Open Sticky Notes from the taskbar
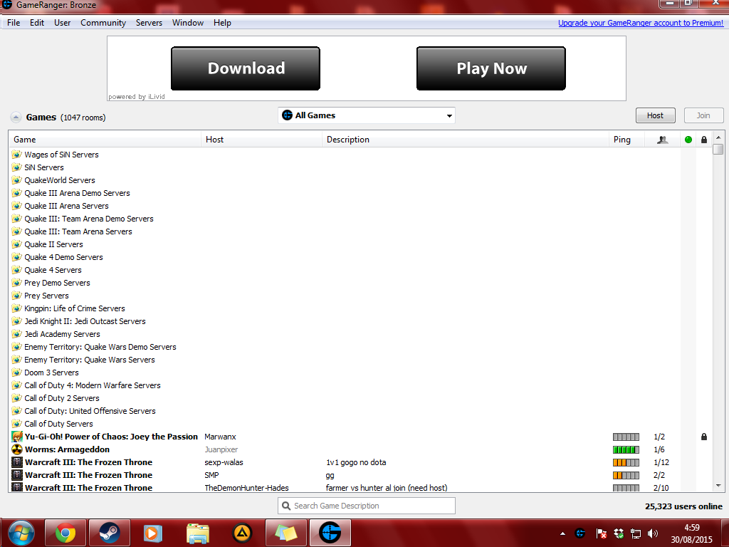The image size is (729, 547). coord(285,533)
